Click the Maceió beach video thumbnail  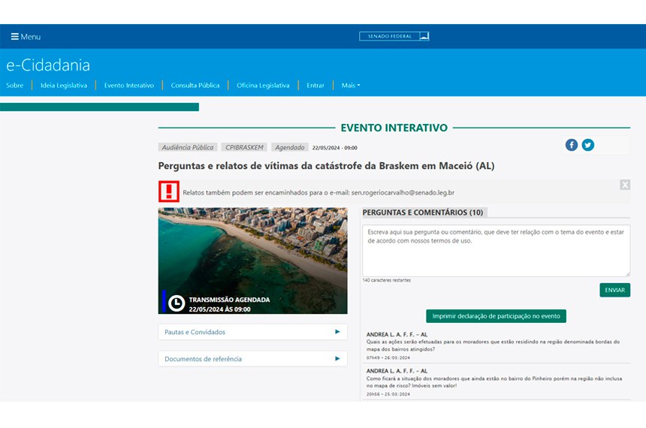coord(252,248)
